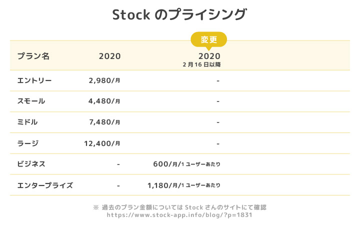Click the yellow 変更 badge
This screenshot has width=360, height=225.
(209, 39)
